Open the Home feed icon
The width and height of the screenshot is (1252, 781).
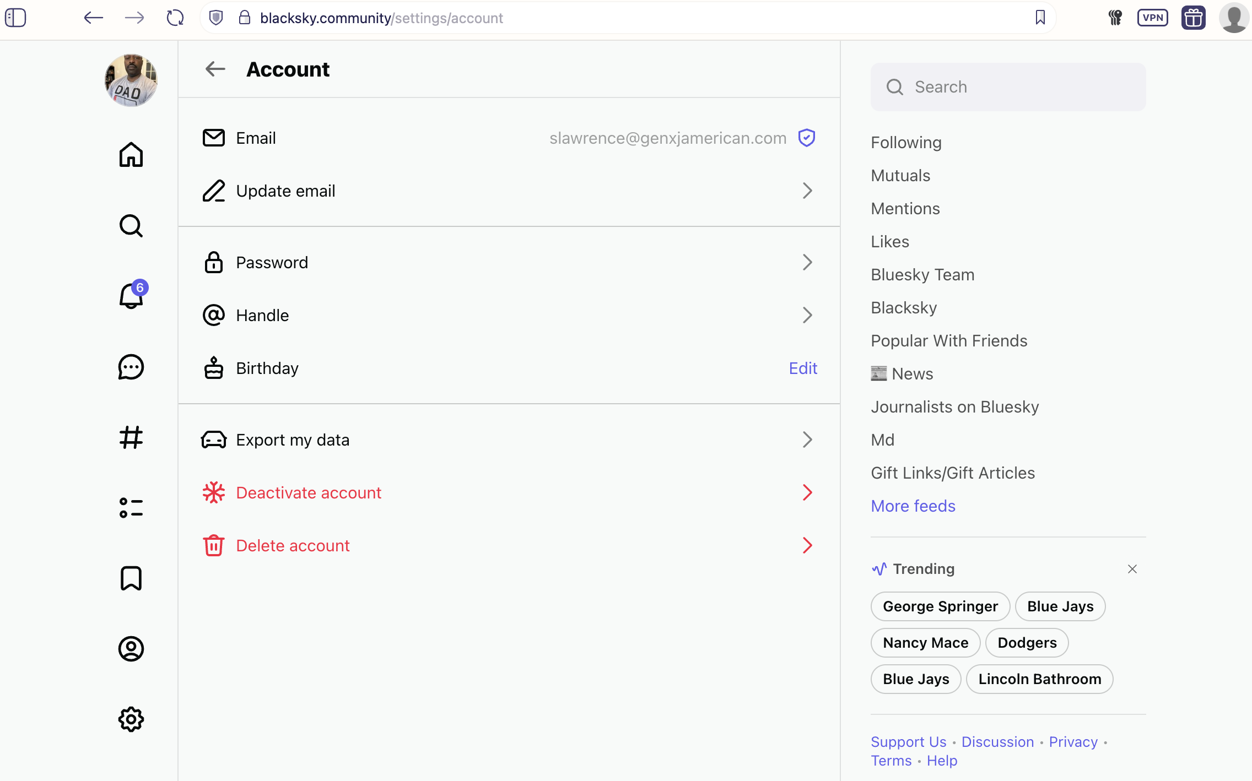131,155
